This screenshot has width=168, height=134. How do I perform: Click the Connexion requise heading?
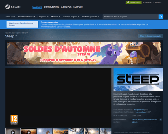click(x=49, y=22)
